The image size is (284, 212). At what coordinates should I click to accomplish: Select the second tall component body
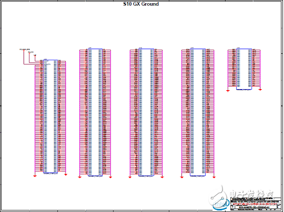[95, 112]
